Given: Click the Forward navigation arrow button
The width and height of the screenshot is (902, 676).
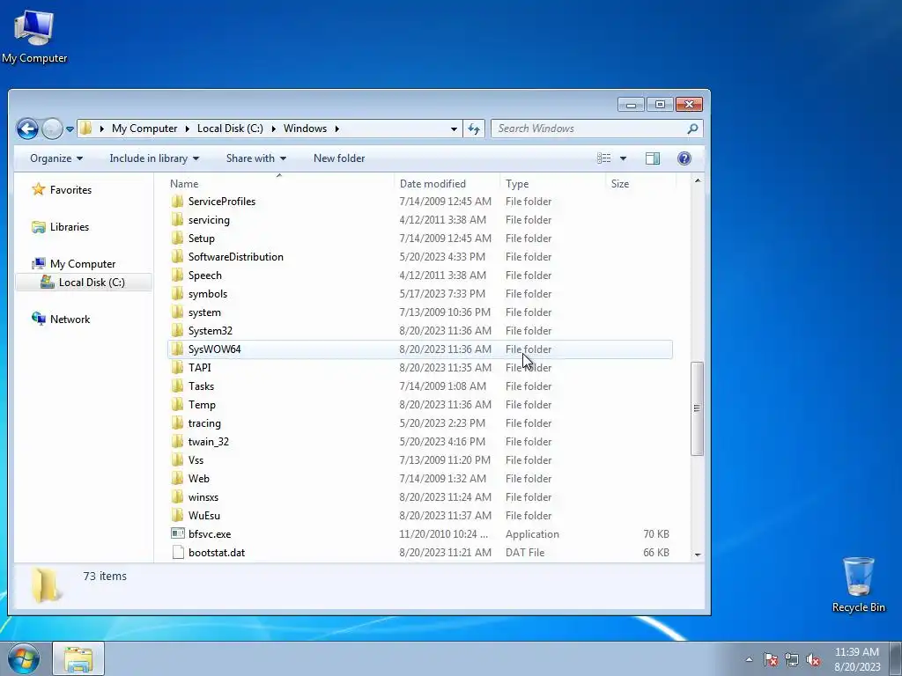Looking at the screenshot, I should coord(52,129).
